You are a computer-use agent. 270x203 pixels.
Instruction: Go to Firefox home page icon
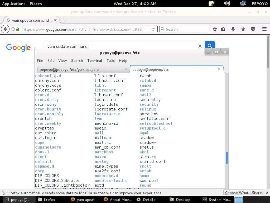tap(243, 29)
